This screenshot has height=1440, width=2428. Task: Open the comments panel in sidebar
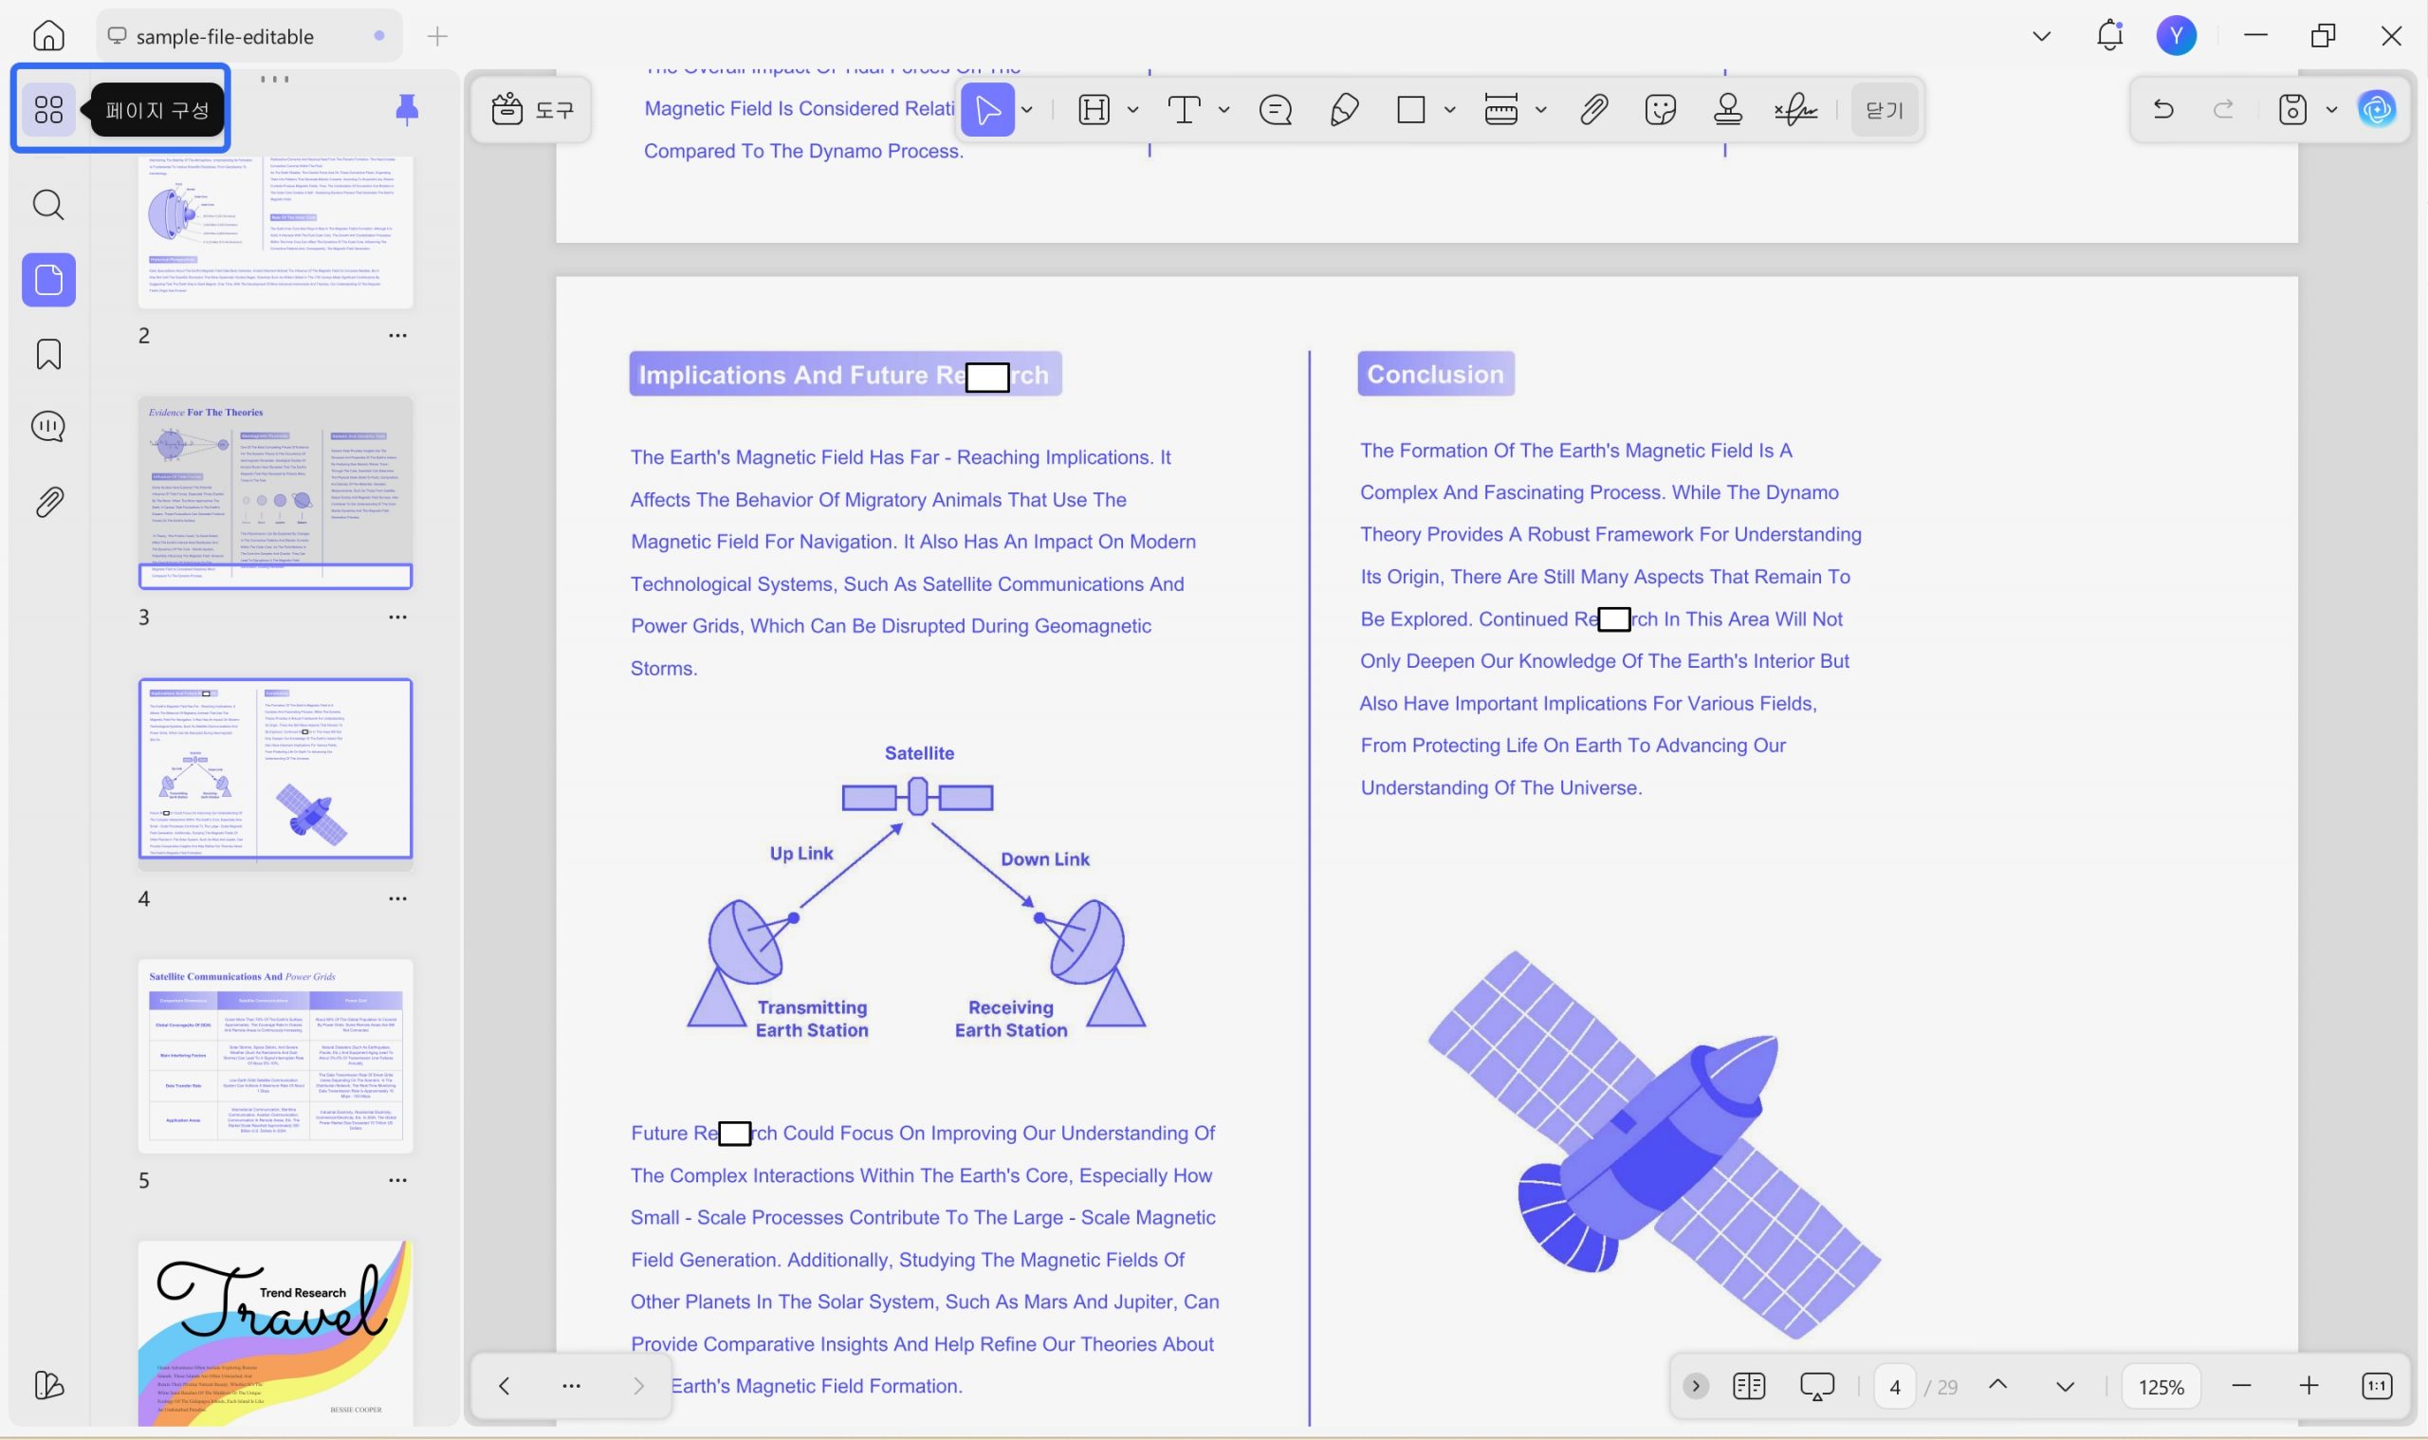pyautogui.click(x=48, y=427)
